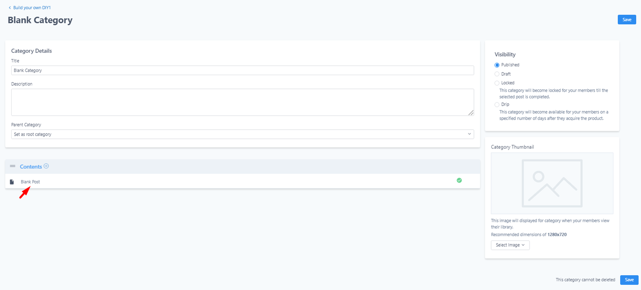Click the drag handle icon beside Contents
Image resolution: width=641 pixels, height=290 pixels.
pos(12,166)
